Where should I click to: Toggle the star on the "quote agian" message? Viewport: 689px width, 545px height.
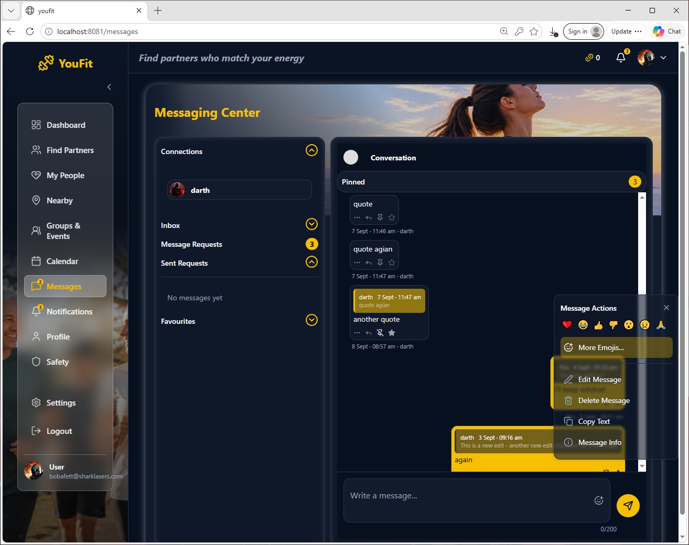click(x=392, y=263)
